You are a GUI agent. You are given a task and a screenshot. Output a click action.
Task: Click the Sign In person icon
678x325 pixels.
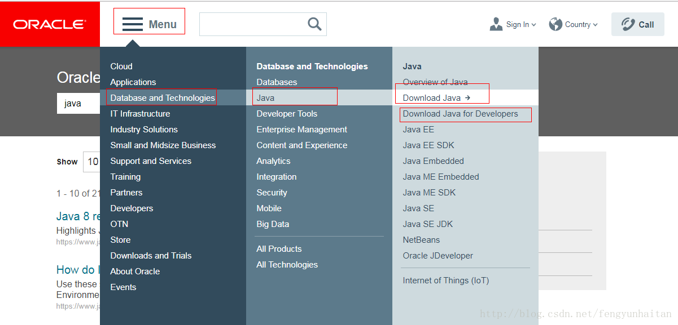click(496, 24)
